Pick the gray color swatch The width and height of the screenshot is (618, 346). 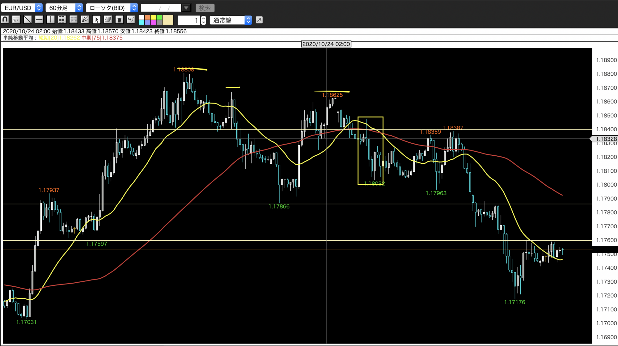tap(159, 22)
